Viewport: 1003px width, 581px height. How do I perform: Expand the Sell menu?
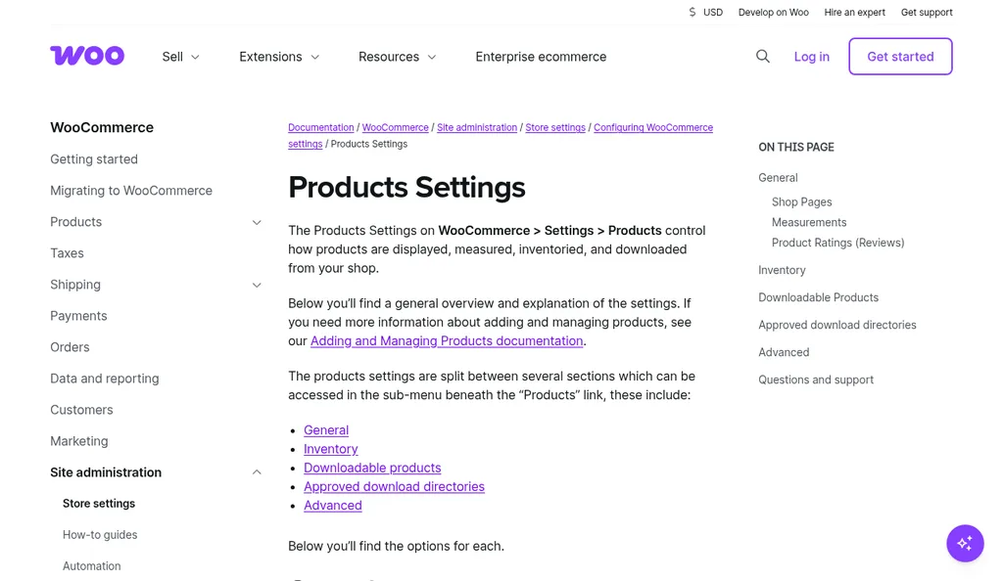(x=180, y=57)
